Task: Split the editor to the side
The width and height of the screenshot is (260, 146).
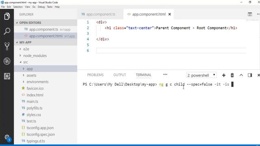Action: click(x=250, y=14)
